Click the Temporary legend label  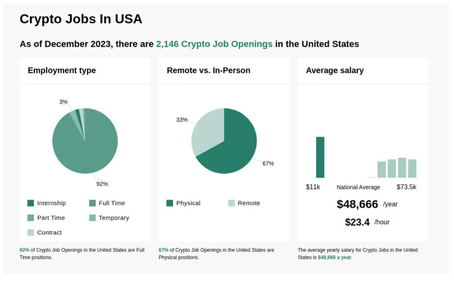114,218
